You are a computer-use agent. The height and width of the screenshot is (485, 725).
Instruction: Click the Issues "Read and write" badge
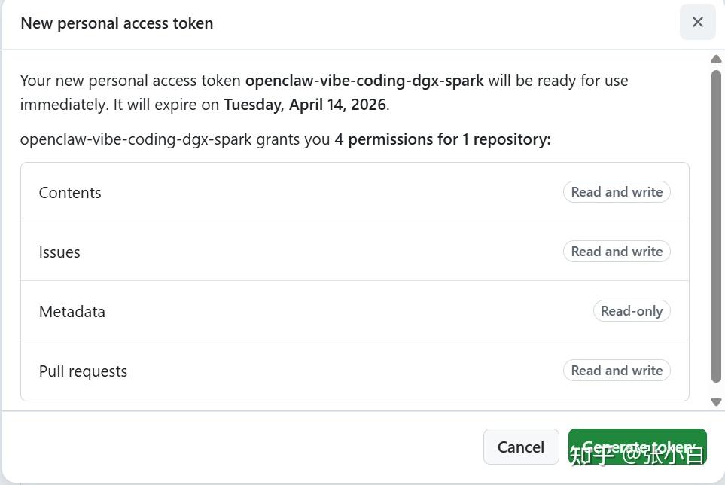(x=617, y=252)
